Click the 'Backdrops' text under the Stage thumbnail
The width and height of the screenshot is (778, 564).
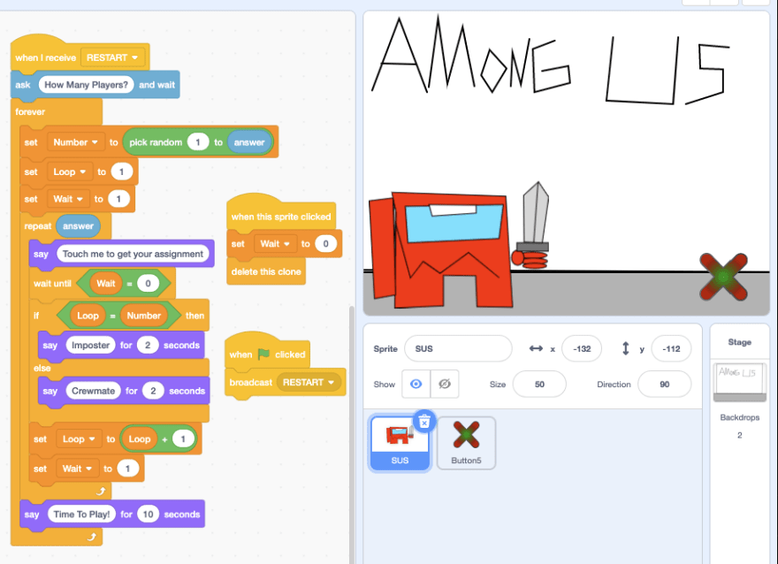coord(739,417)
